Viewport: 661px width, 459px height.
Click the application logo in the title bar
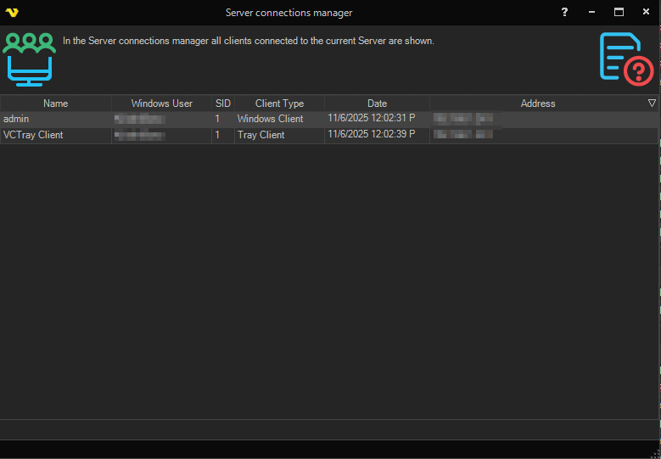coord(12,13)
